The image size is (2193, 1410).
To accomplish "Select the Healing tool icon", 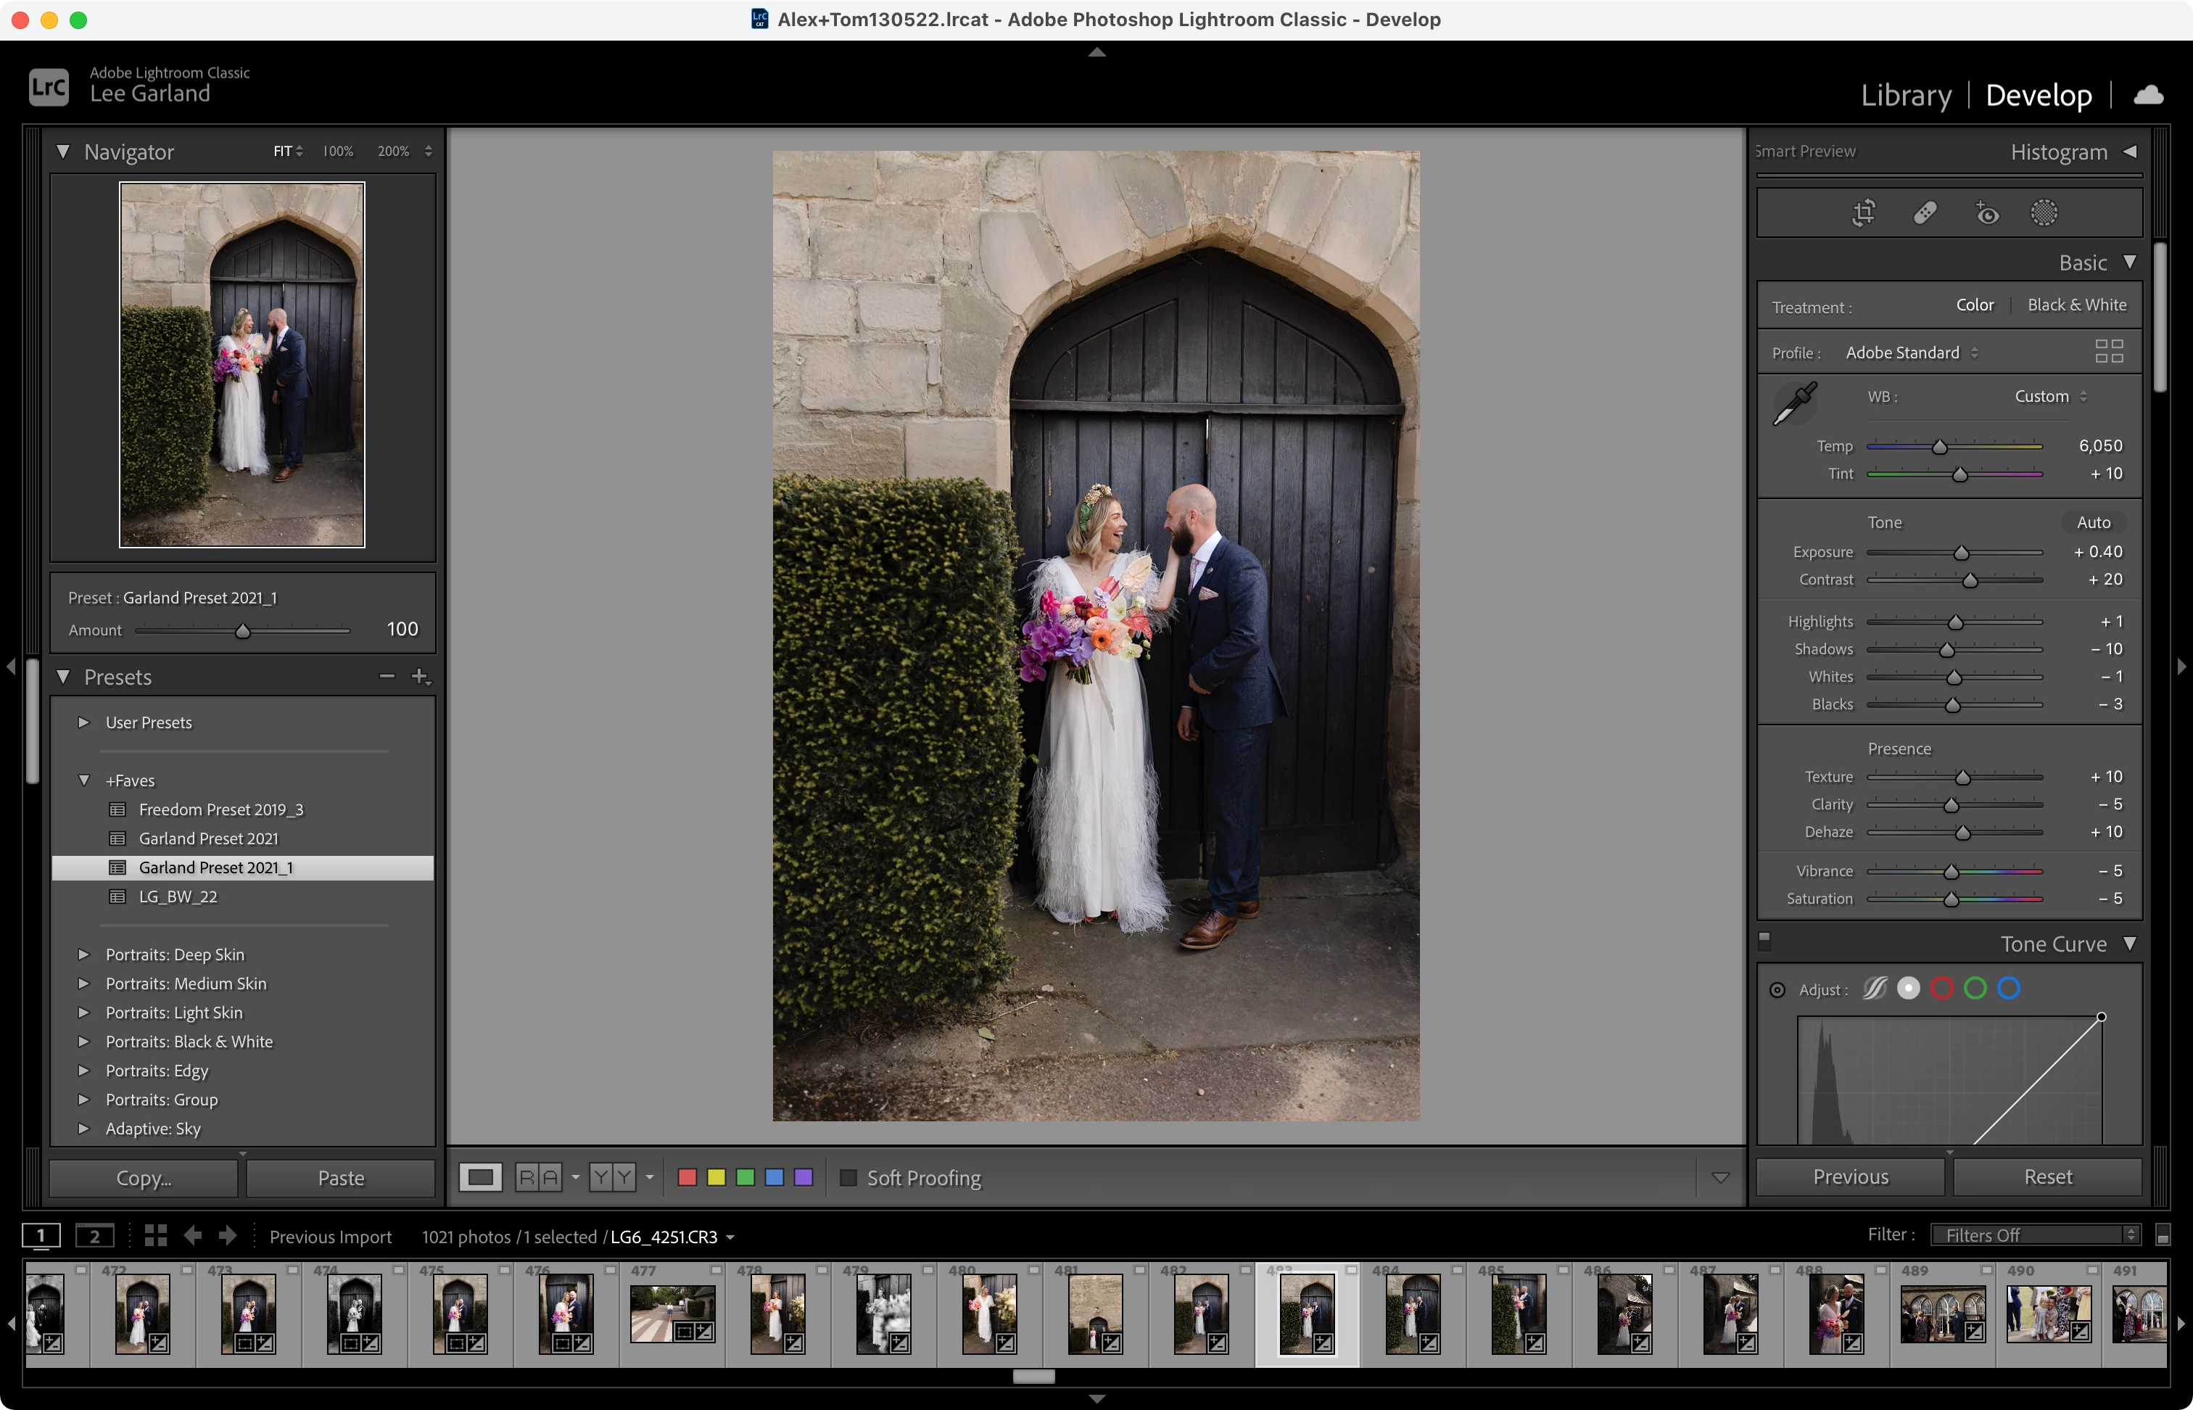I will 1925,213.
